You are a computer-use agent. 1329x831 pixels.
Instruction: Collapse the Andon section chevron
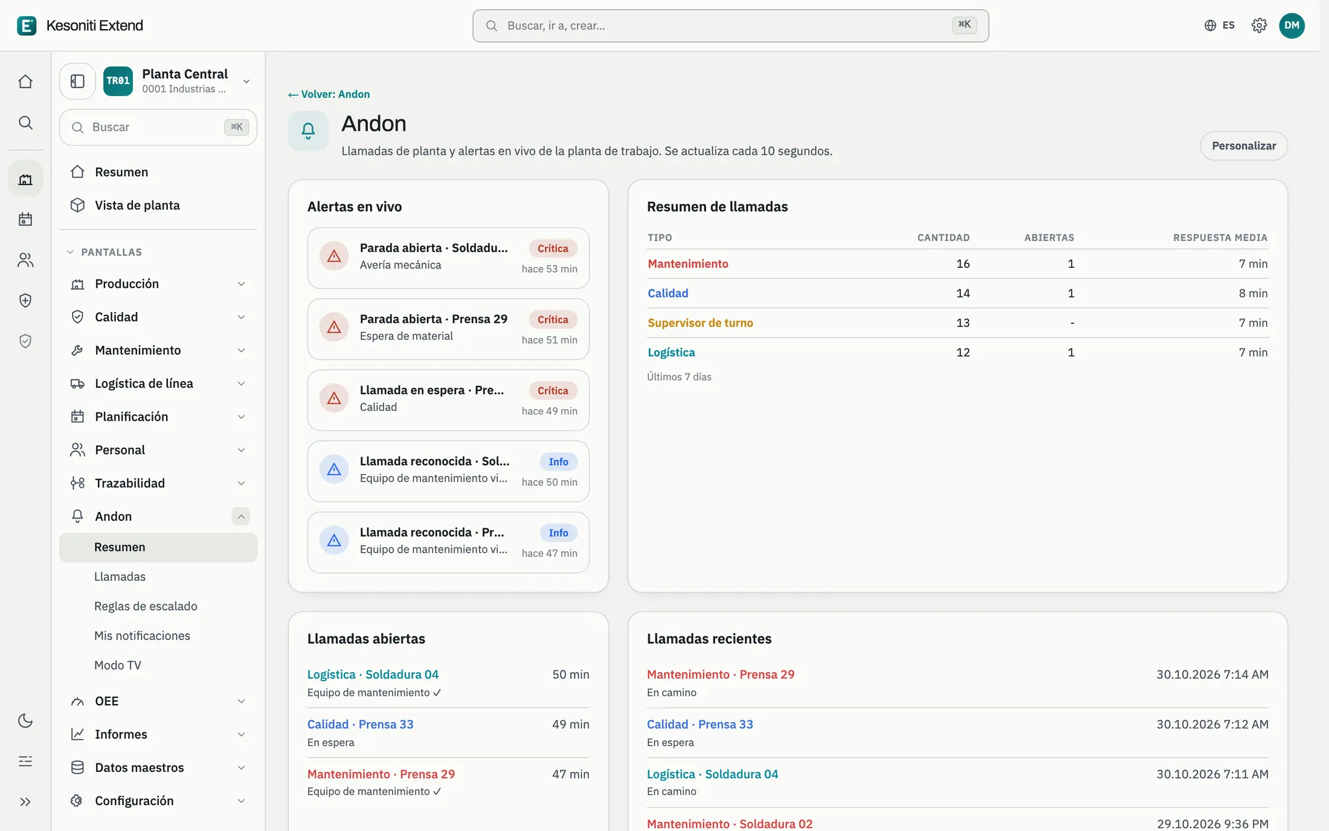coord(240,516)
